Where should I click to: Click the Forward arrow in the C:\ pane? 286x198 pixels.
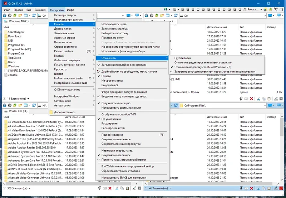tap(10, 16)
